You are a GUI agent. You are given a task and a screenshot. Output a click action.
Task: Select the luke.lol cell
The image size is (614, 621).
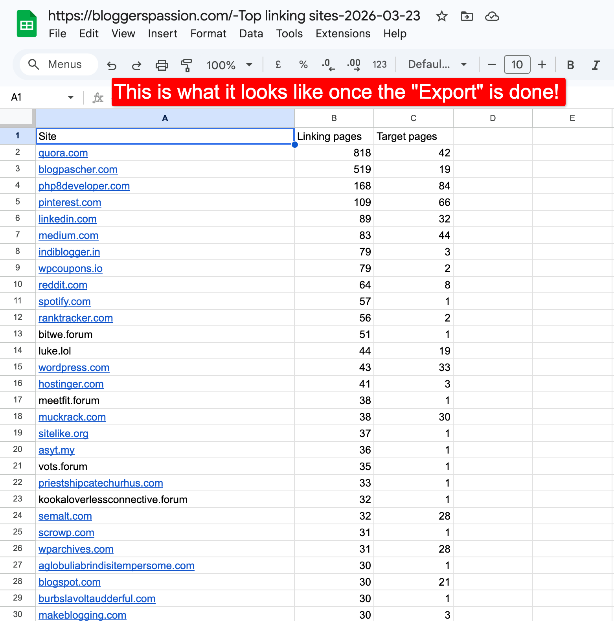(165, 351)
